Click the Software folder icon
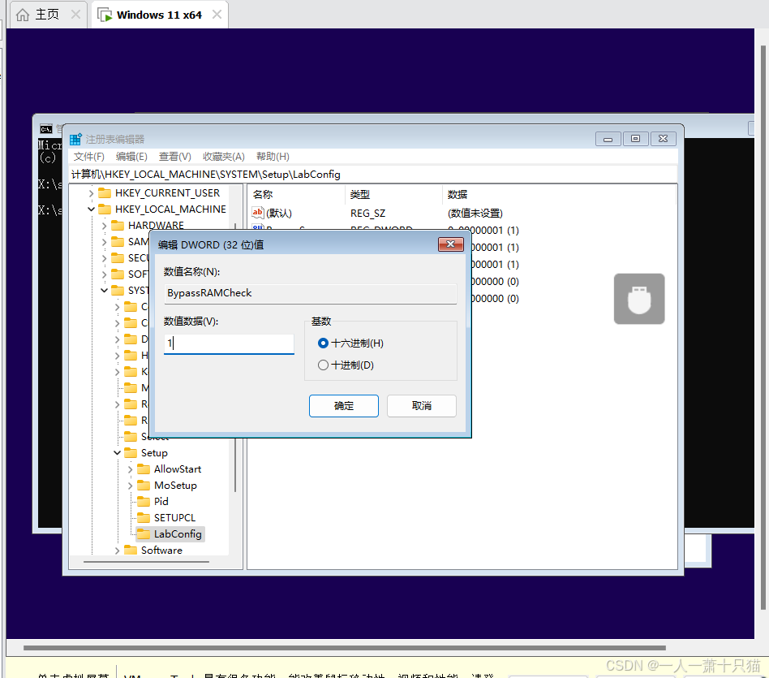Image resolution: width=769 pixels, height=678 pixels. point(131,550)
